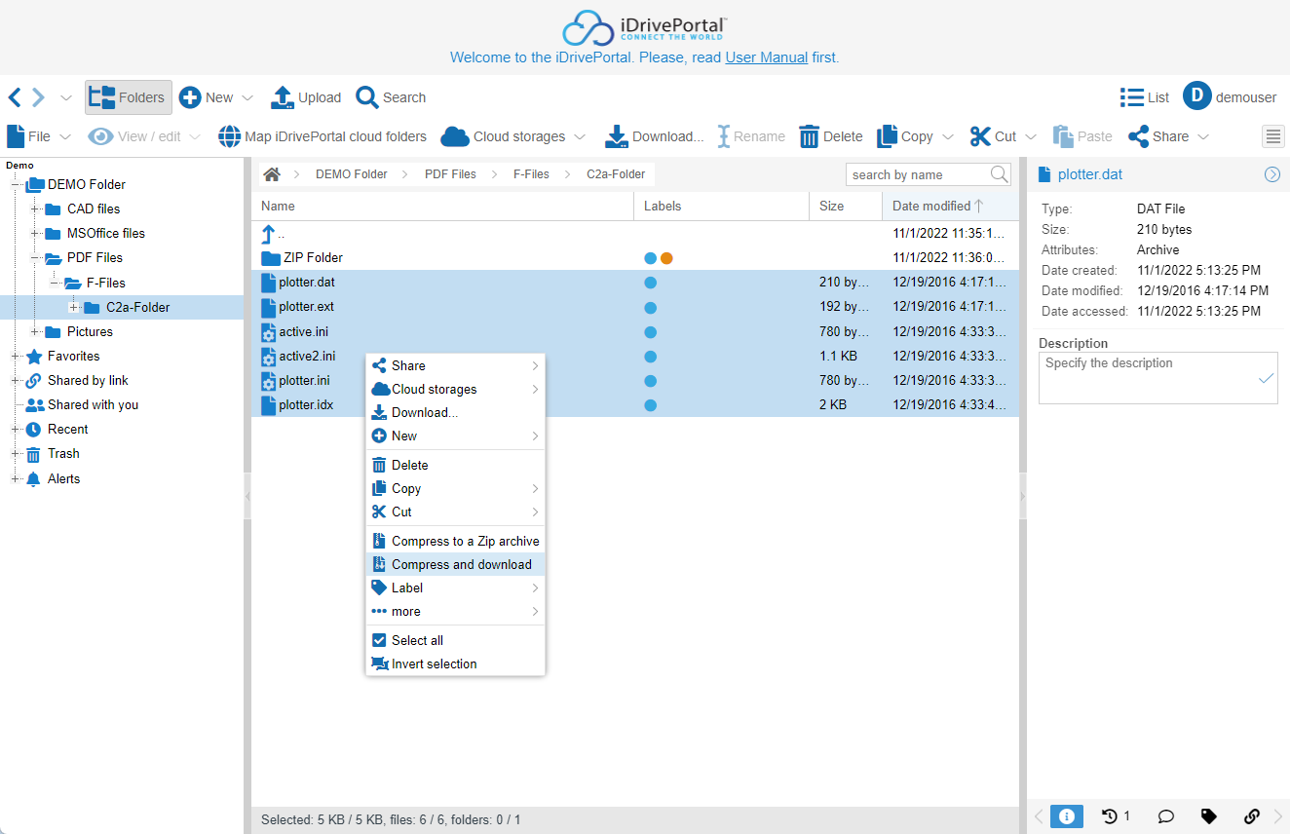Expand the Favorites tree node
1290x834 pixels.
(16, 356)
